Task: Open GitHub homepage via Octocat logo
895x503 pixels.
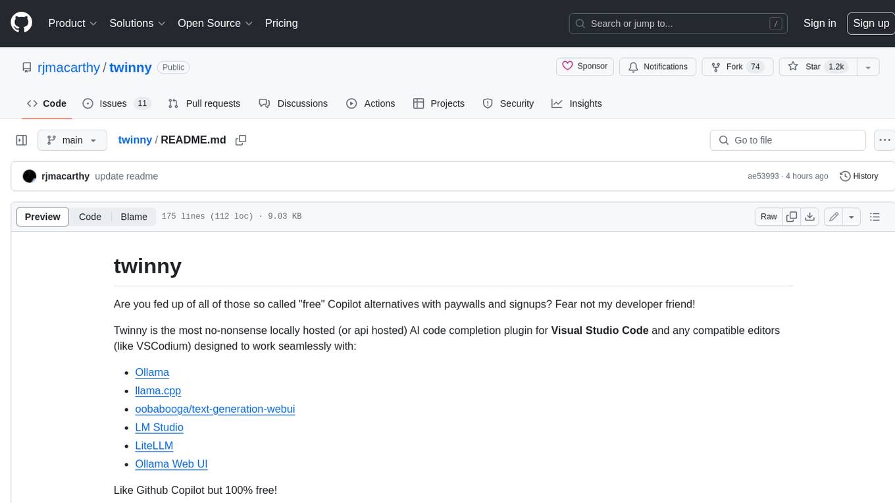Action: pyautogui.click(x=21, y=23)
